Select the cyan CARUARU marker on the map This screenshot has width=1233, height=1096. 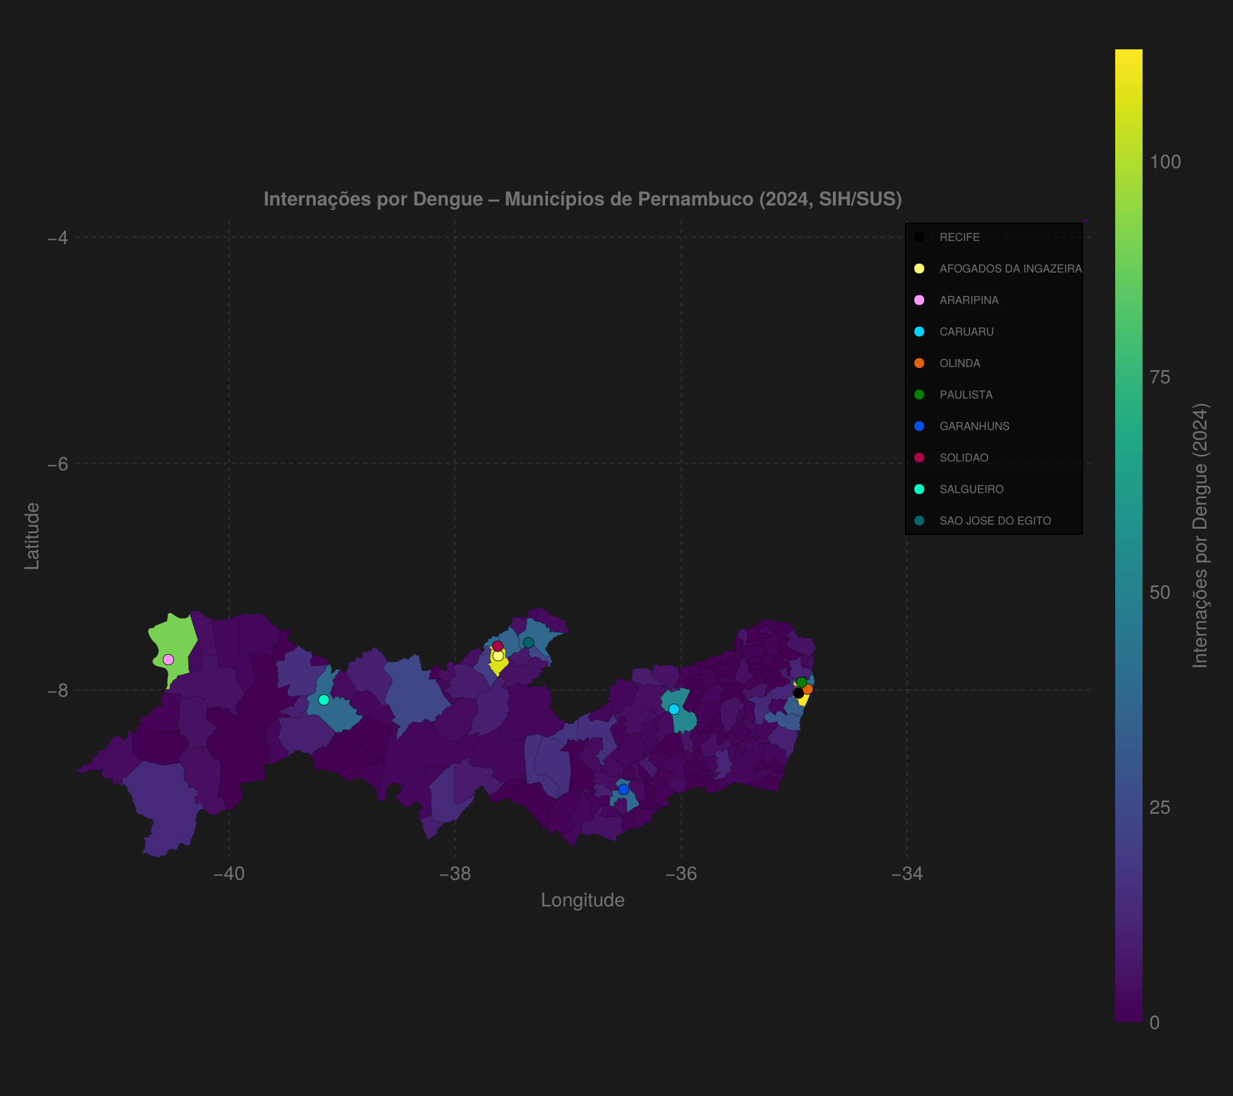coord(674,708)
